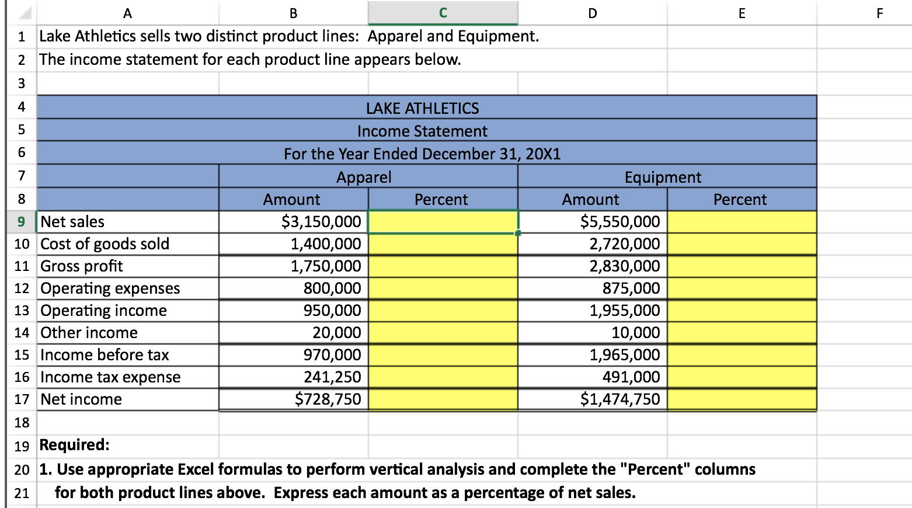Click Apparel income tax 241,250 cell
This screenshot has height=508, width=912.
294,377
